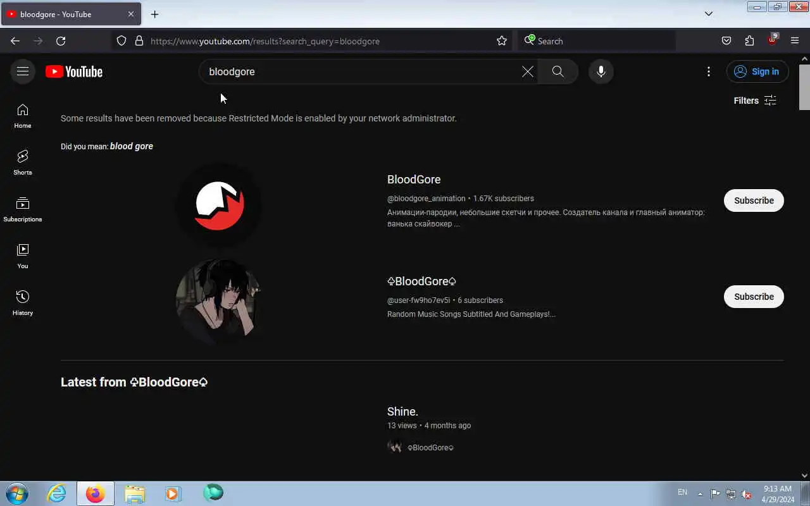Open search Filters
The image size is (810, 506).
(754, 101)
